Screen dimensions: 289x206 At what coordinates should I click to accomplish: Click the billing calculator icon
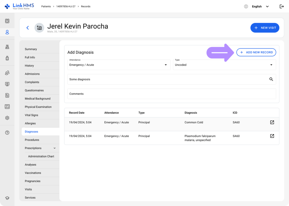point(7,106)
